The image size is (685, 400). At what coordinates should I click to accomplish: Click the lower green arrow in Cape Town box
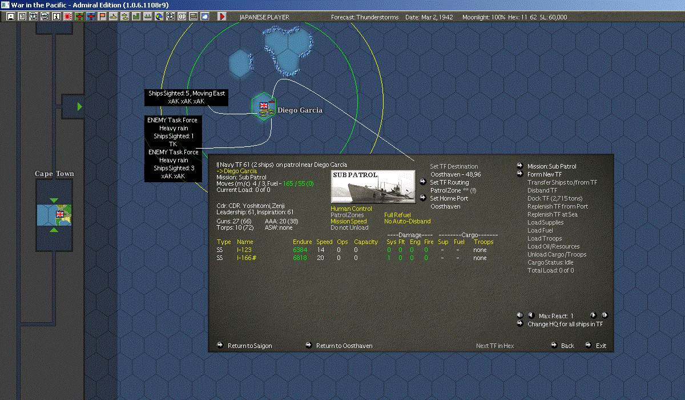coord(54,230)
